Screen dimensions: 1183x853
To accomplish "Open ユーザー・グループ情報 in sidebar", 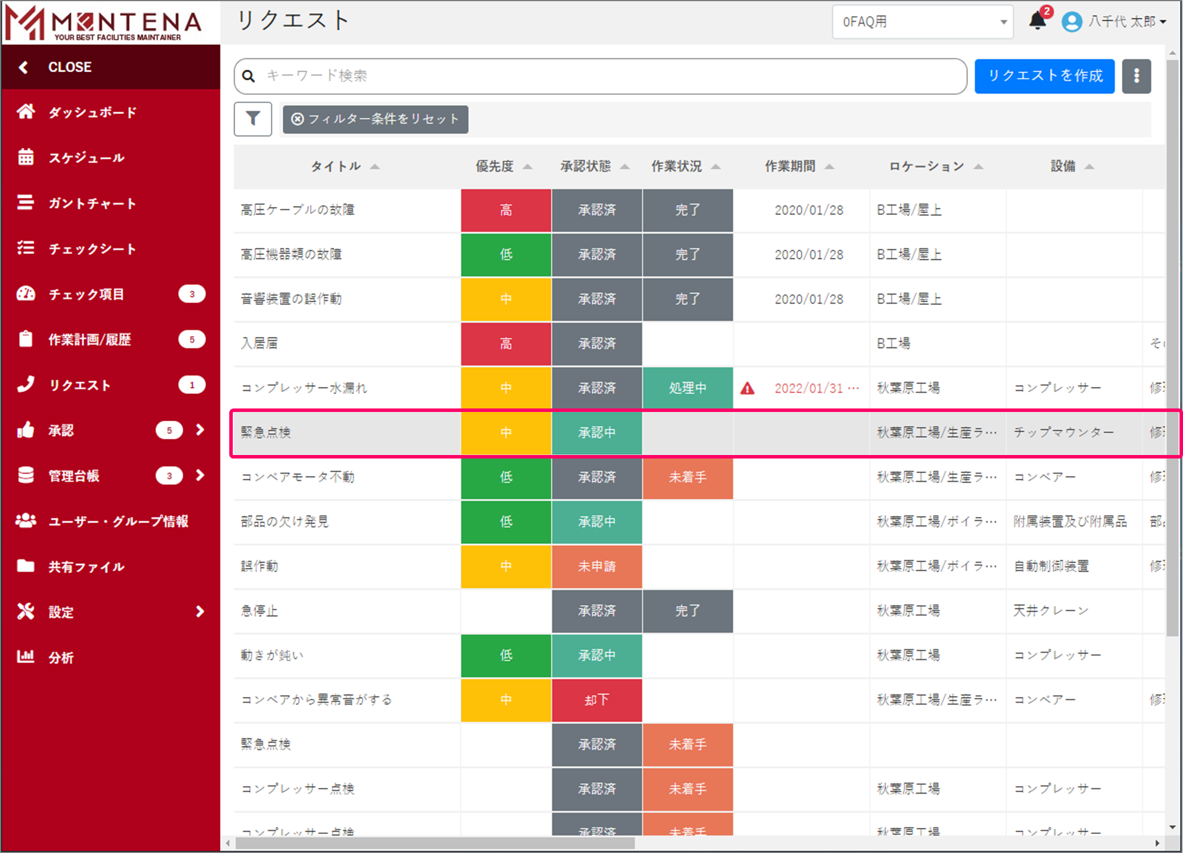I will (118, 521).
